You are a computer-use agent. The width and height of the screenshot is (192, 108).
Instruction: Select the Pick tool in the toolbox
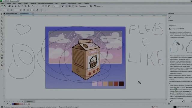pos(1,14)
